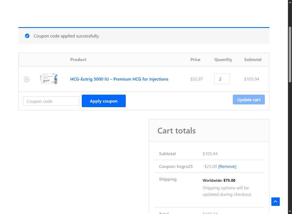
Task: Select the $105.94 row subtotal
Action: point(252,79)
